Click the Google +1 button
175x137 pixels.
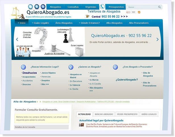128,12
